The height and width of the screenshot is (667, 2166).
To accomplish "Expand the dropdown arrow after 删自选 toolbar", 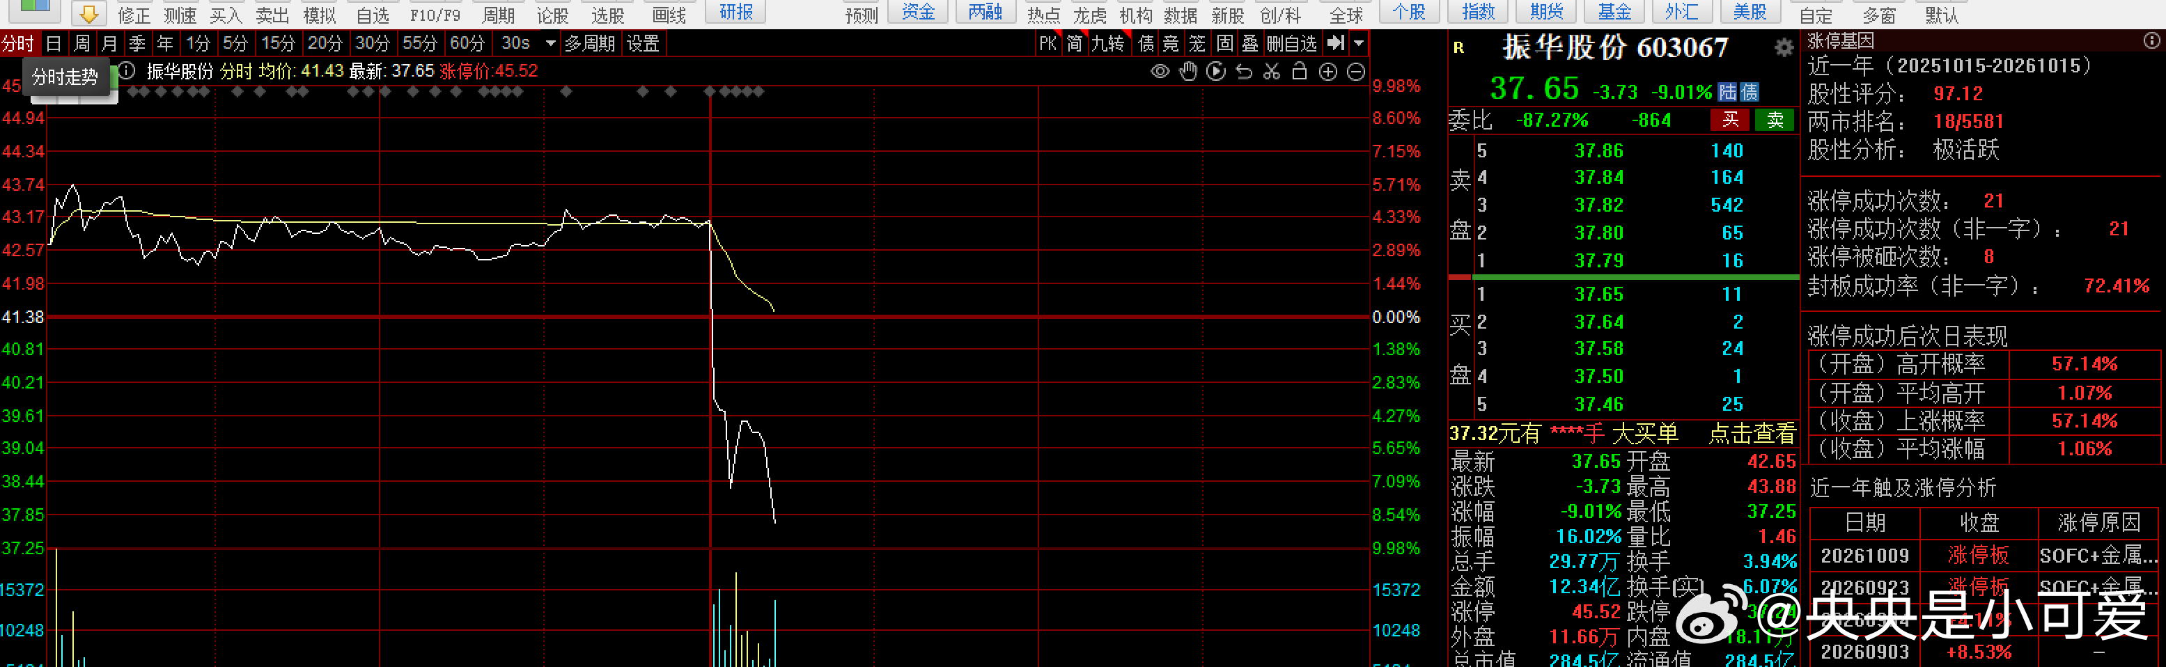I will point(1359,43).
